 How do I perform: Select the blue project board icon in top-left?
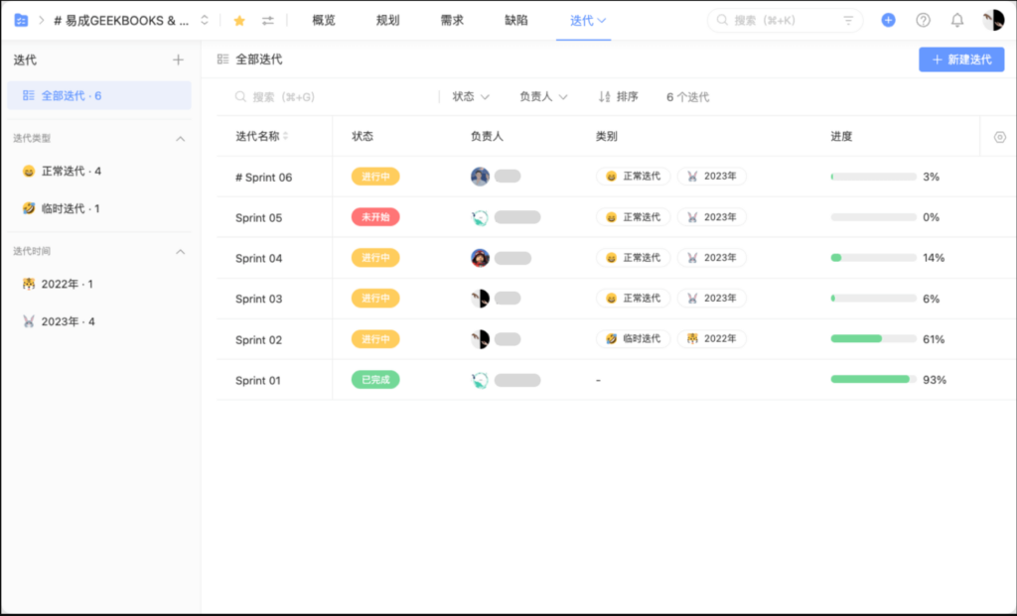(x=20, y=18)
